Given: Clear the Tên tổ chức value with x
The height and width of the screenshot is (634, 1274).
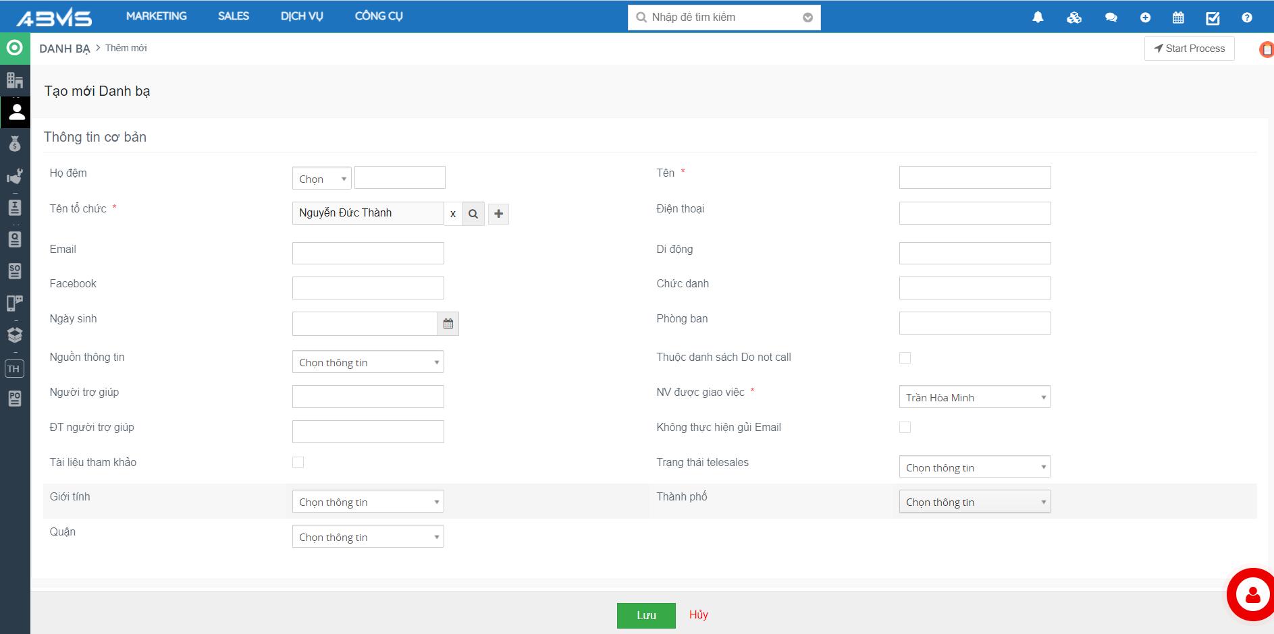Looking at the screenshot, I should tap(453, 214).
